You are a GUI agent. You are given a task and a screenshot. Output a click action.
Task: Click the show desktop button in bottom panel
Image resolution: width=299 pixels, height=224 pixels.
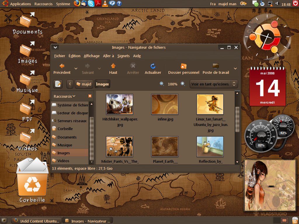point(4,220)
